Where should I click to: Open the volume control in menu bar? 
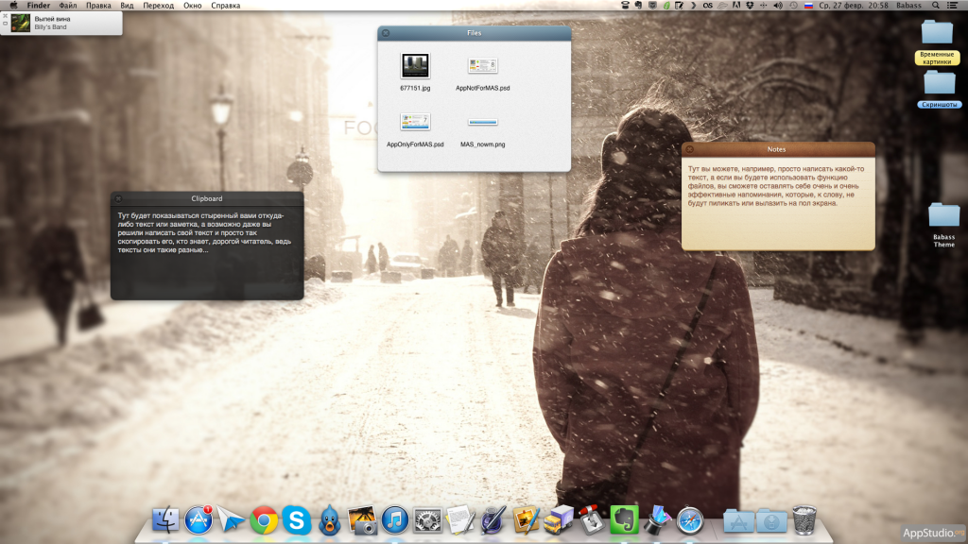[778, 6]
